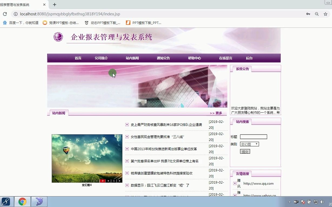This screenshot has width=332, height=207.
Task: Click the Baidu bookmark icon on bookmarks bar
Action: (x=5, y=23)
